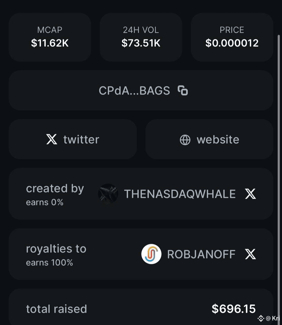This screenshot has height=325, width=282.
Task: Open the website link button
Action: (x=209, y=139)
